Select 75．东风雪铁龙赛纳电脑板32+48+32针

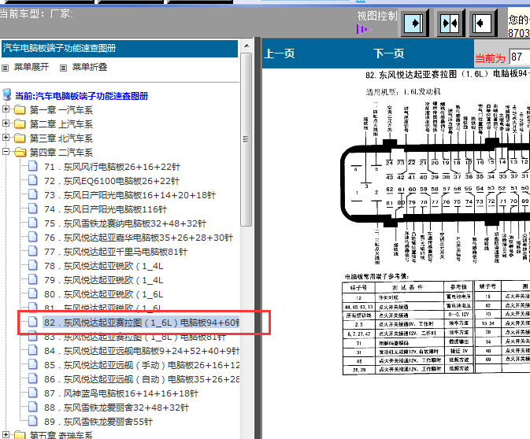pyautogui.click(x=125, y=223)
